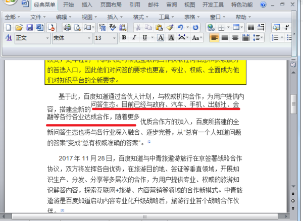Click the Undo arrow icon
The width and height of the screenshot is (303, 221).
(x=180, y=28)
